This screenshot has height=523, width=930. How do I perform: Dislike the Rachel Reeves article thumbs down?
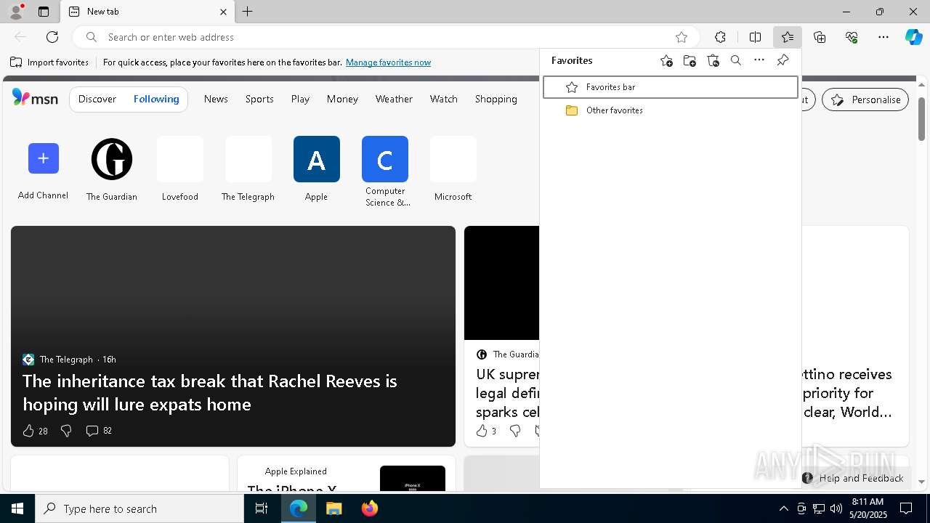pyautogui.click(x=66, y=431)
